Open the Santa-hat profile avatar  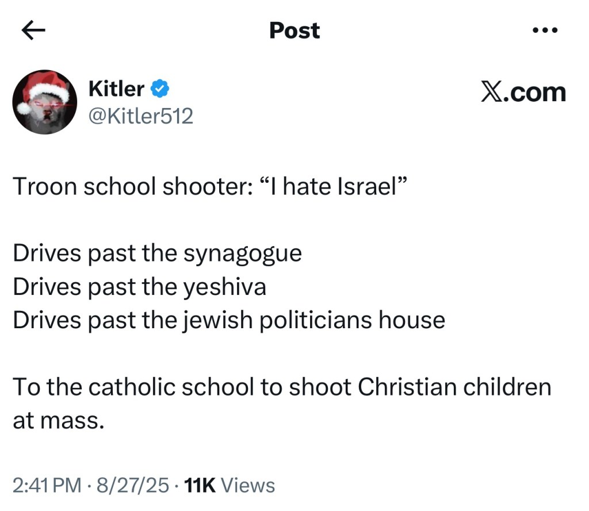45,102
